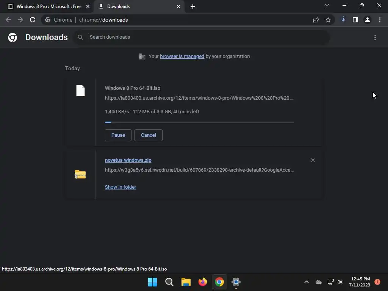Launch Firefox from the taskbar

(x=203, y=282)
